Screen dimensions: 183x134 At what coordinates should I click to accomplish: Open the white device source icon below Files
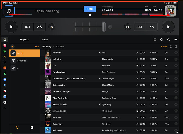(x=5, y=102)
